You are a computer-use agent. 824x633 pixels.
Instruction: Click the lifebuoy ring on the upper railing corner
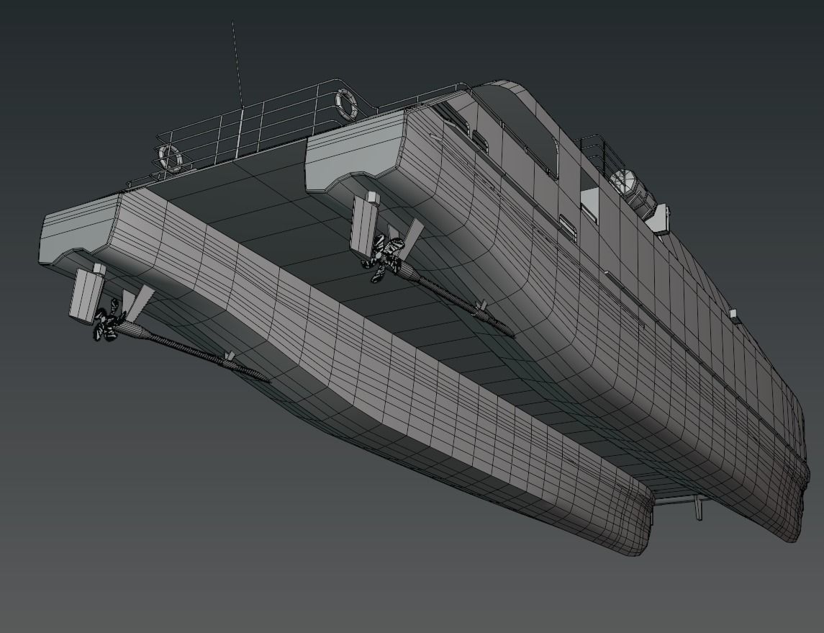(x=346, y=104)
